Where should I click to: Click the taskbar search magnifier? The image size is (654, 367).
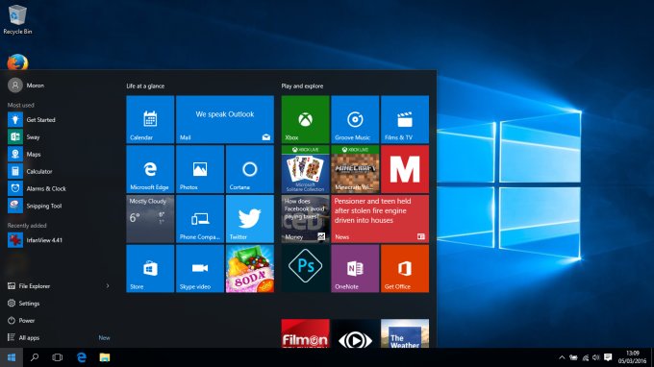[x=35, y=357]
